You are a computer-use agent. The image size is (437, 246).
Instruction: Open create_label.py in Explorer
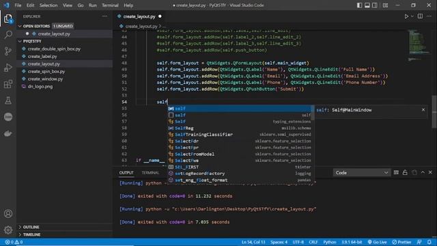click(x=42, y=56)
